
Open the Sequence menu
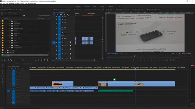(11, 3)
